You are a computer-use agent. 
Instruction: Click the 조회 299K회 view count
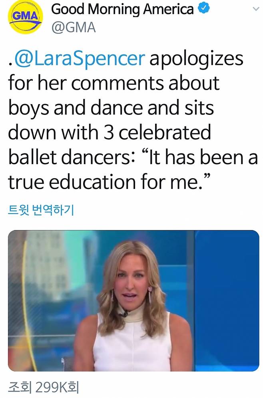click(43, 387)
